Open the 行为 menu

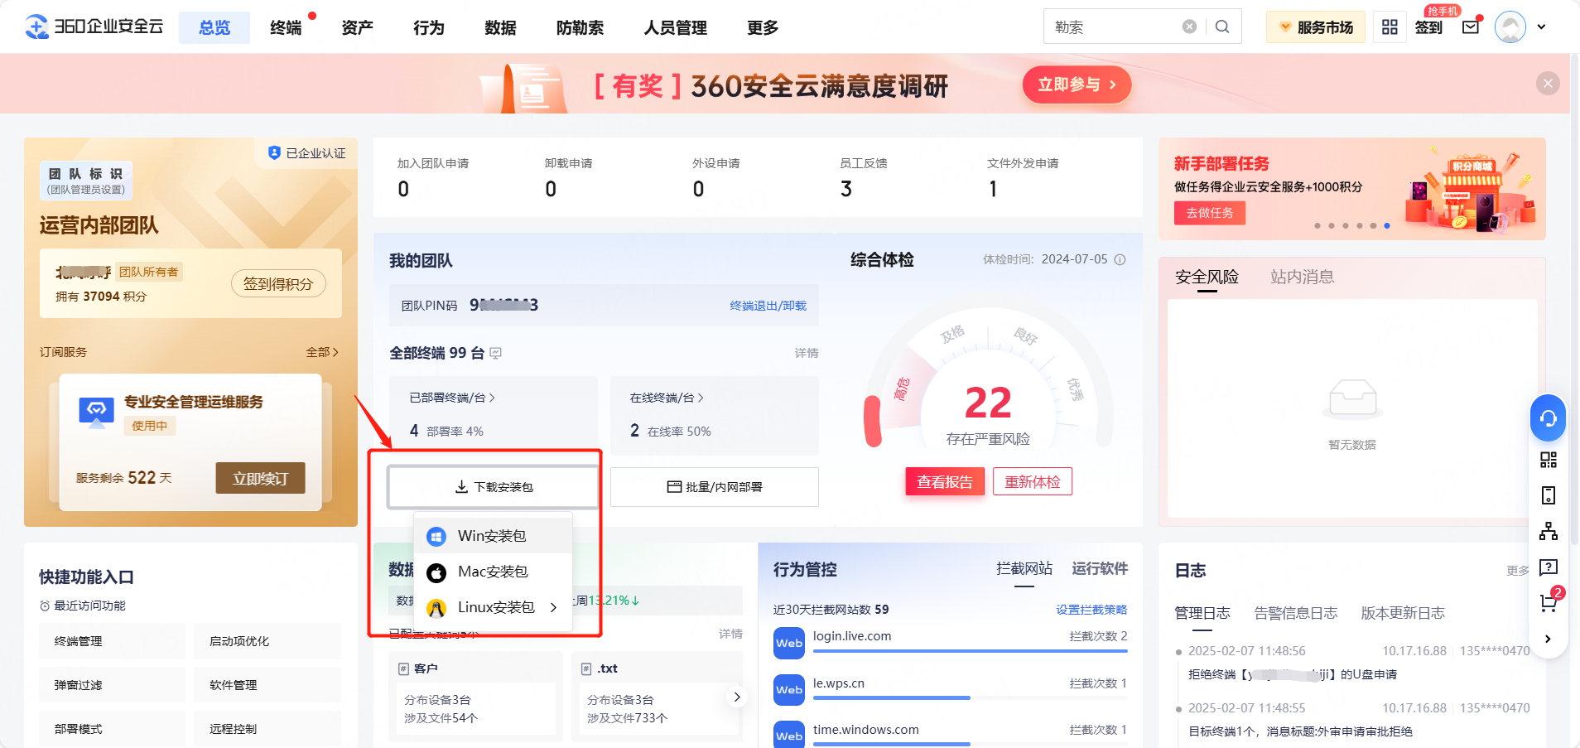428,27
